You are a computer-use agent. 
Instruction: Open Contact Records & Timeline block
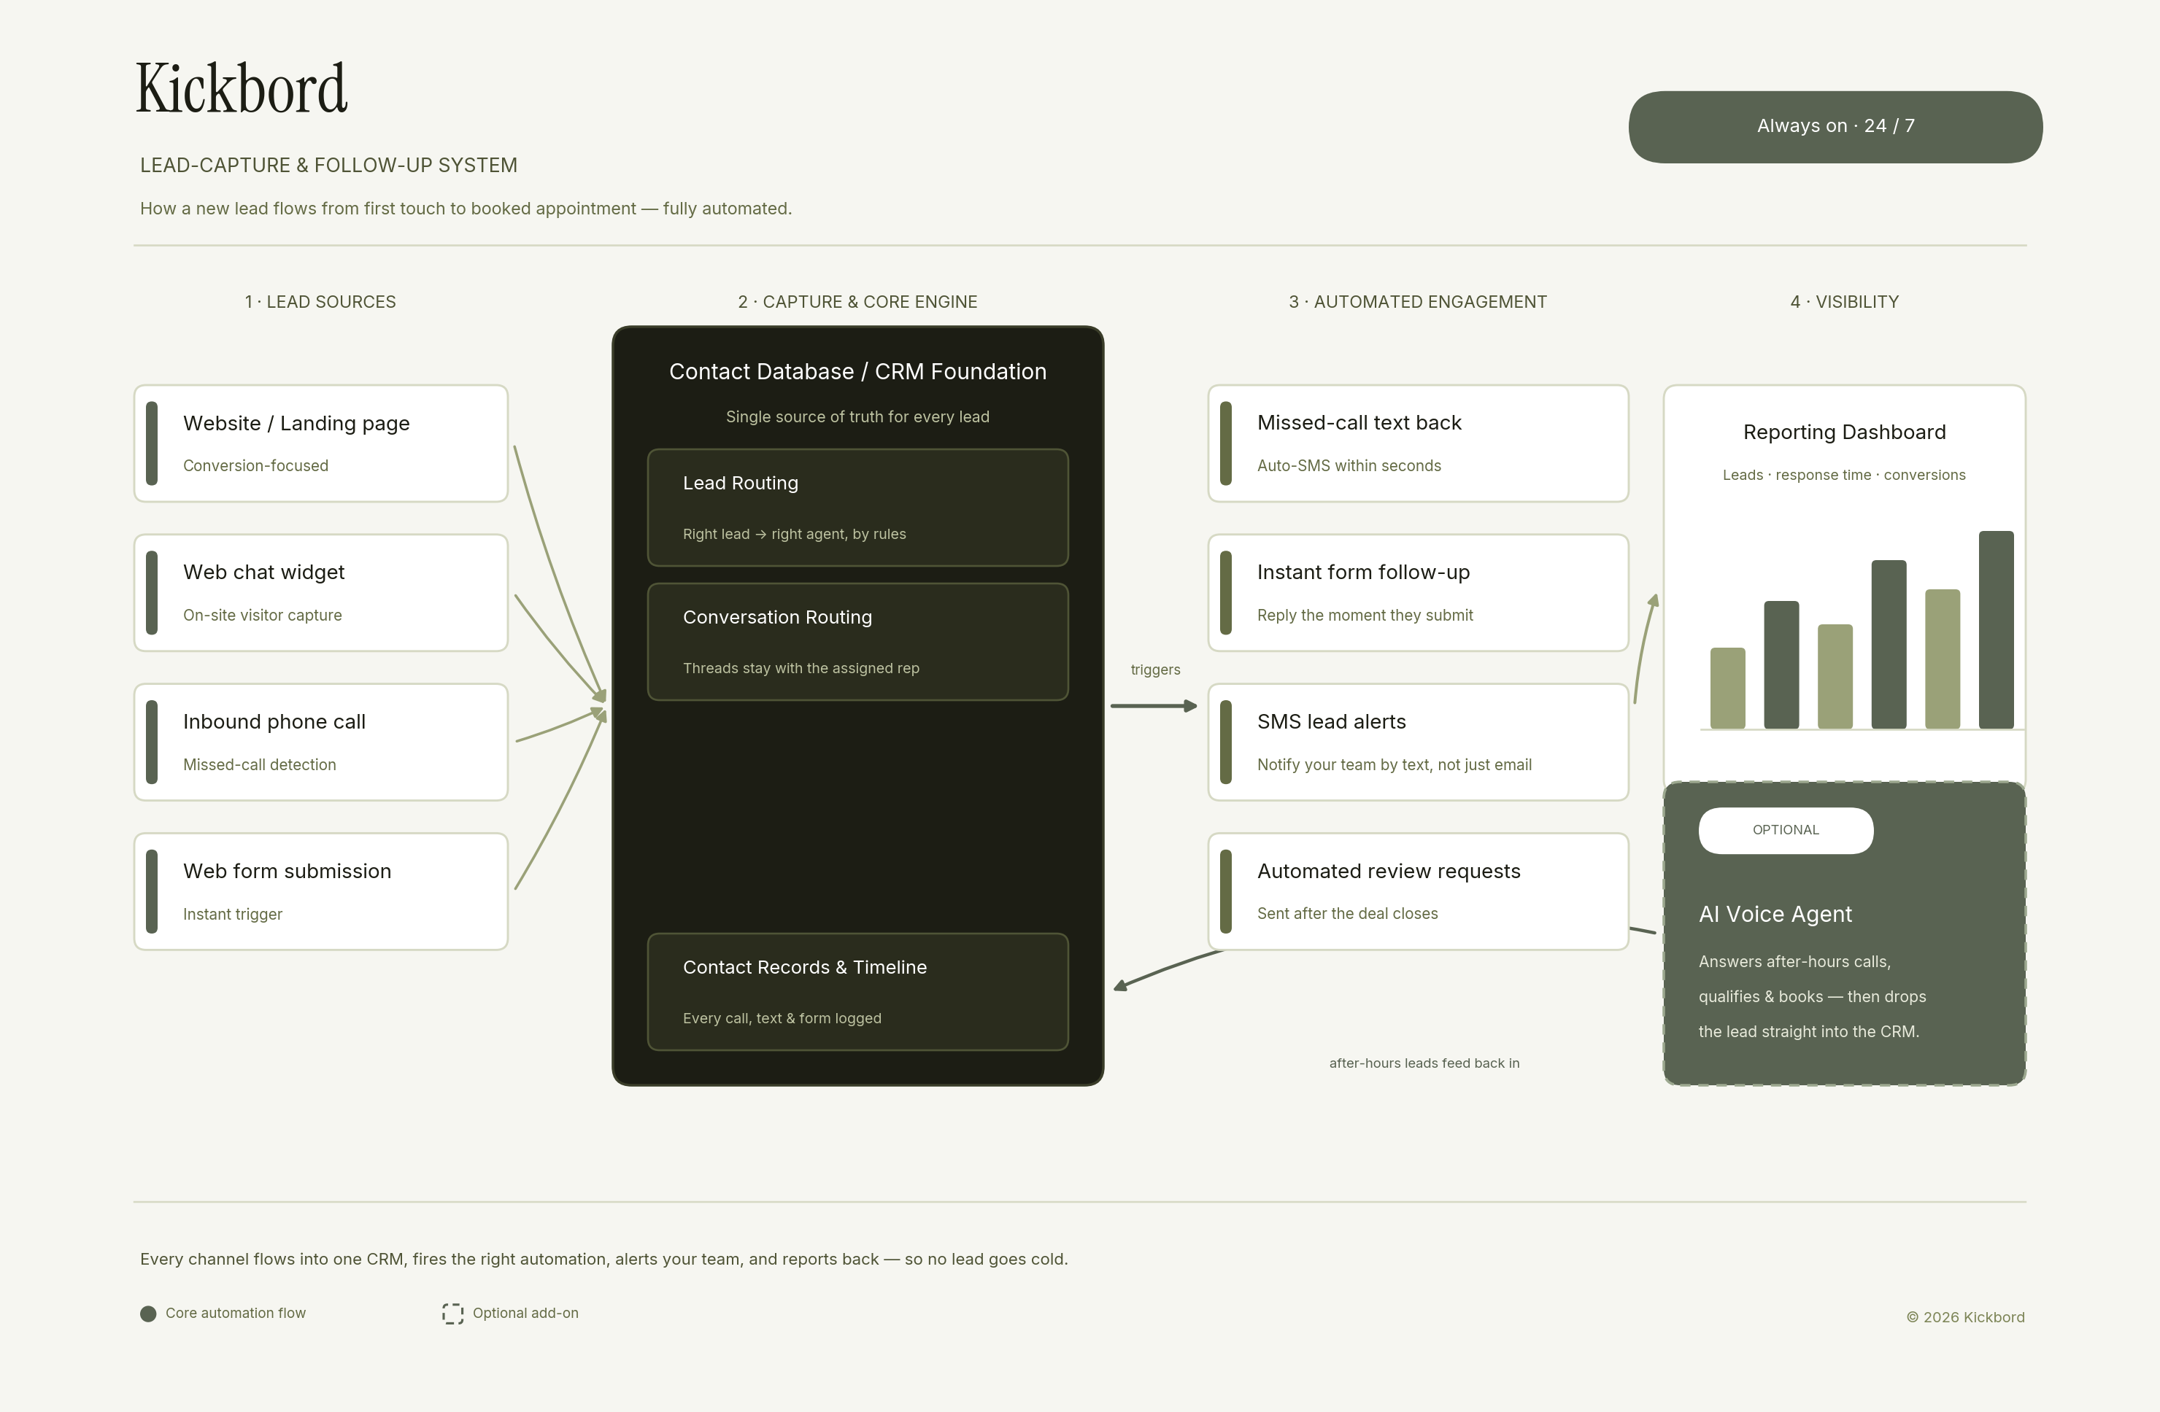point(857,992)
